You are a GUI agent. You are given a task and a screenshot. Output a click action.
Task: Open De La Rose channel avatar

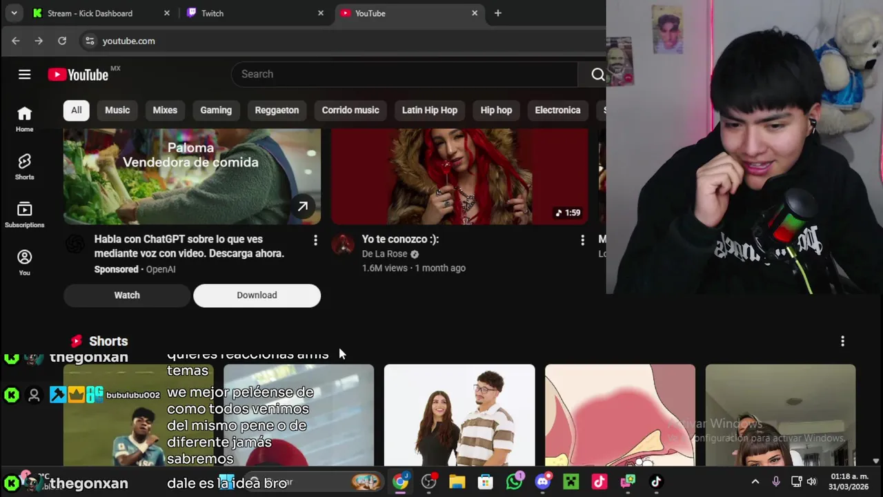point(343,244)
